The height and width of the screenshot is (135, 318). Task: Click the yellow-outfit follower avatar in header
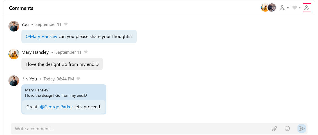(x=265, y=8)
